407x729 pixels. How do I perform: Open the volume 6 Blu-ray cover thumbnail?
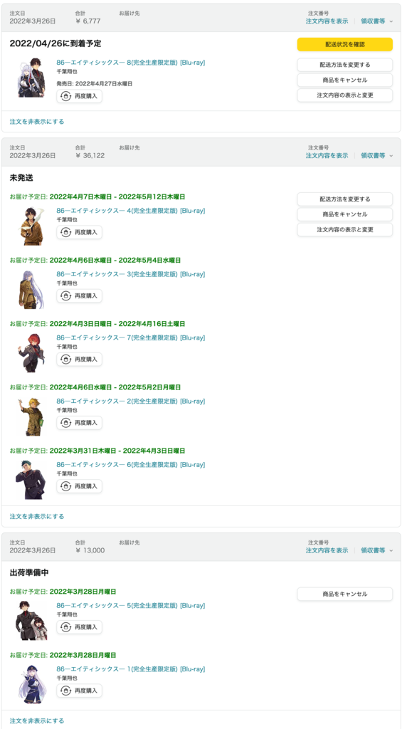(31, 480)
